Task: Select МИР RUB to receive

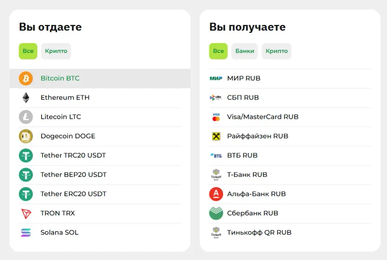Action: tap(290, 78)
